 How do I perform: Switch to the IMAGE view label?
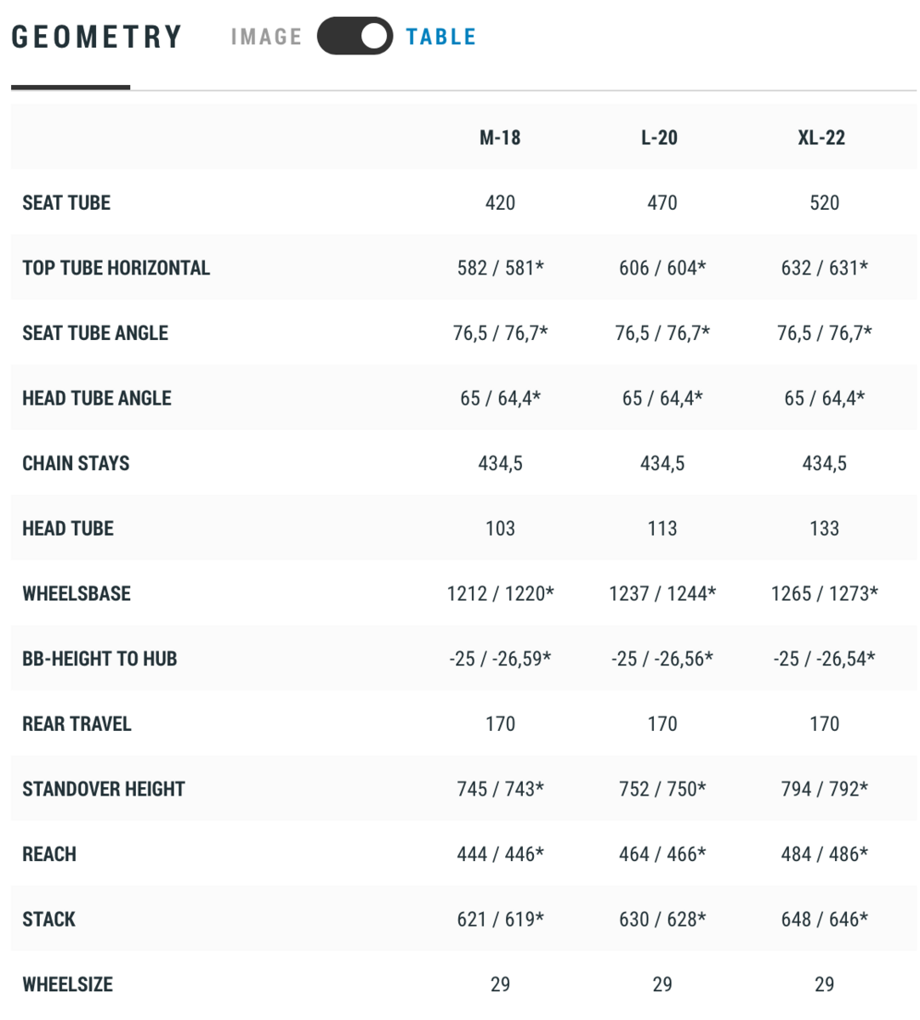click(x=266, y=37)
